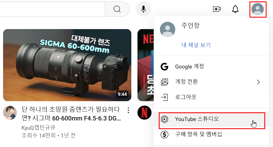273x147 pixels.
Task: Open KyuQ channel avatar next to video title
Action: point(10,112)
